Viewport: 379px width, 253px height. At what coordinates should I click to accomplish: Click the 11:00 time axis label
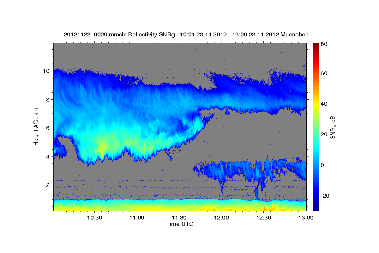[136, 218]
